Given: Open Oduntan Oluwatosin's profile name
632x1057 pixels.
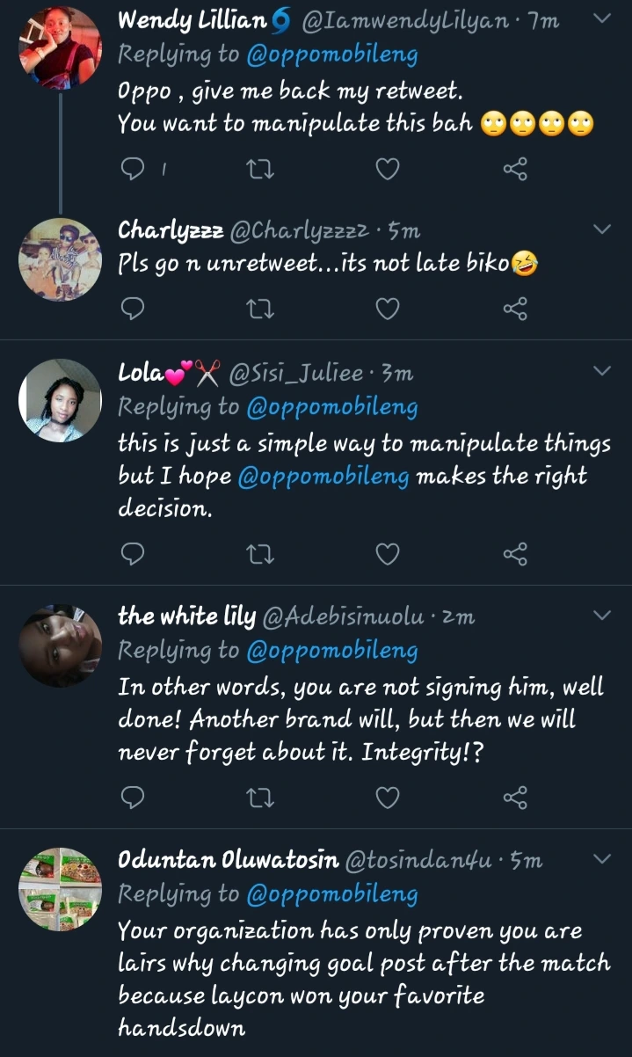Looking at the screenshot, I should pyautogui.click(x=228, y=859).
